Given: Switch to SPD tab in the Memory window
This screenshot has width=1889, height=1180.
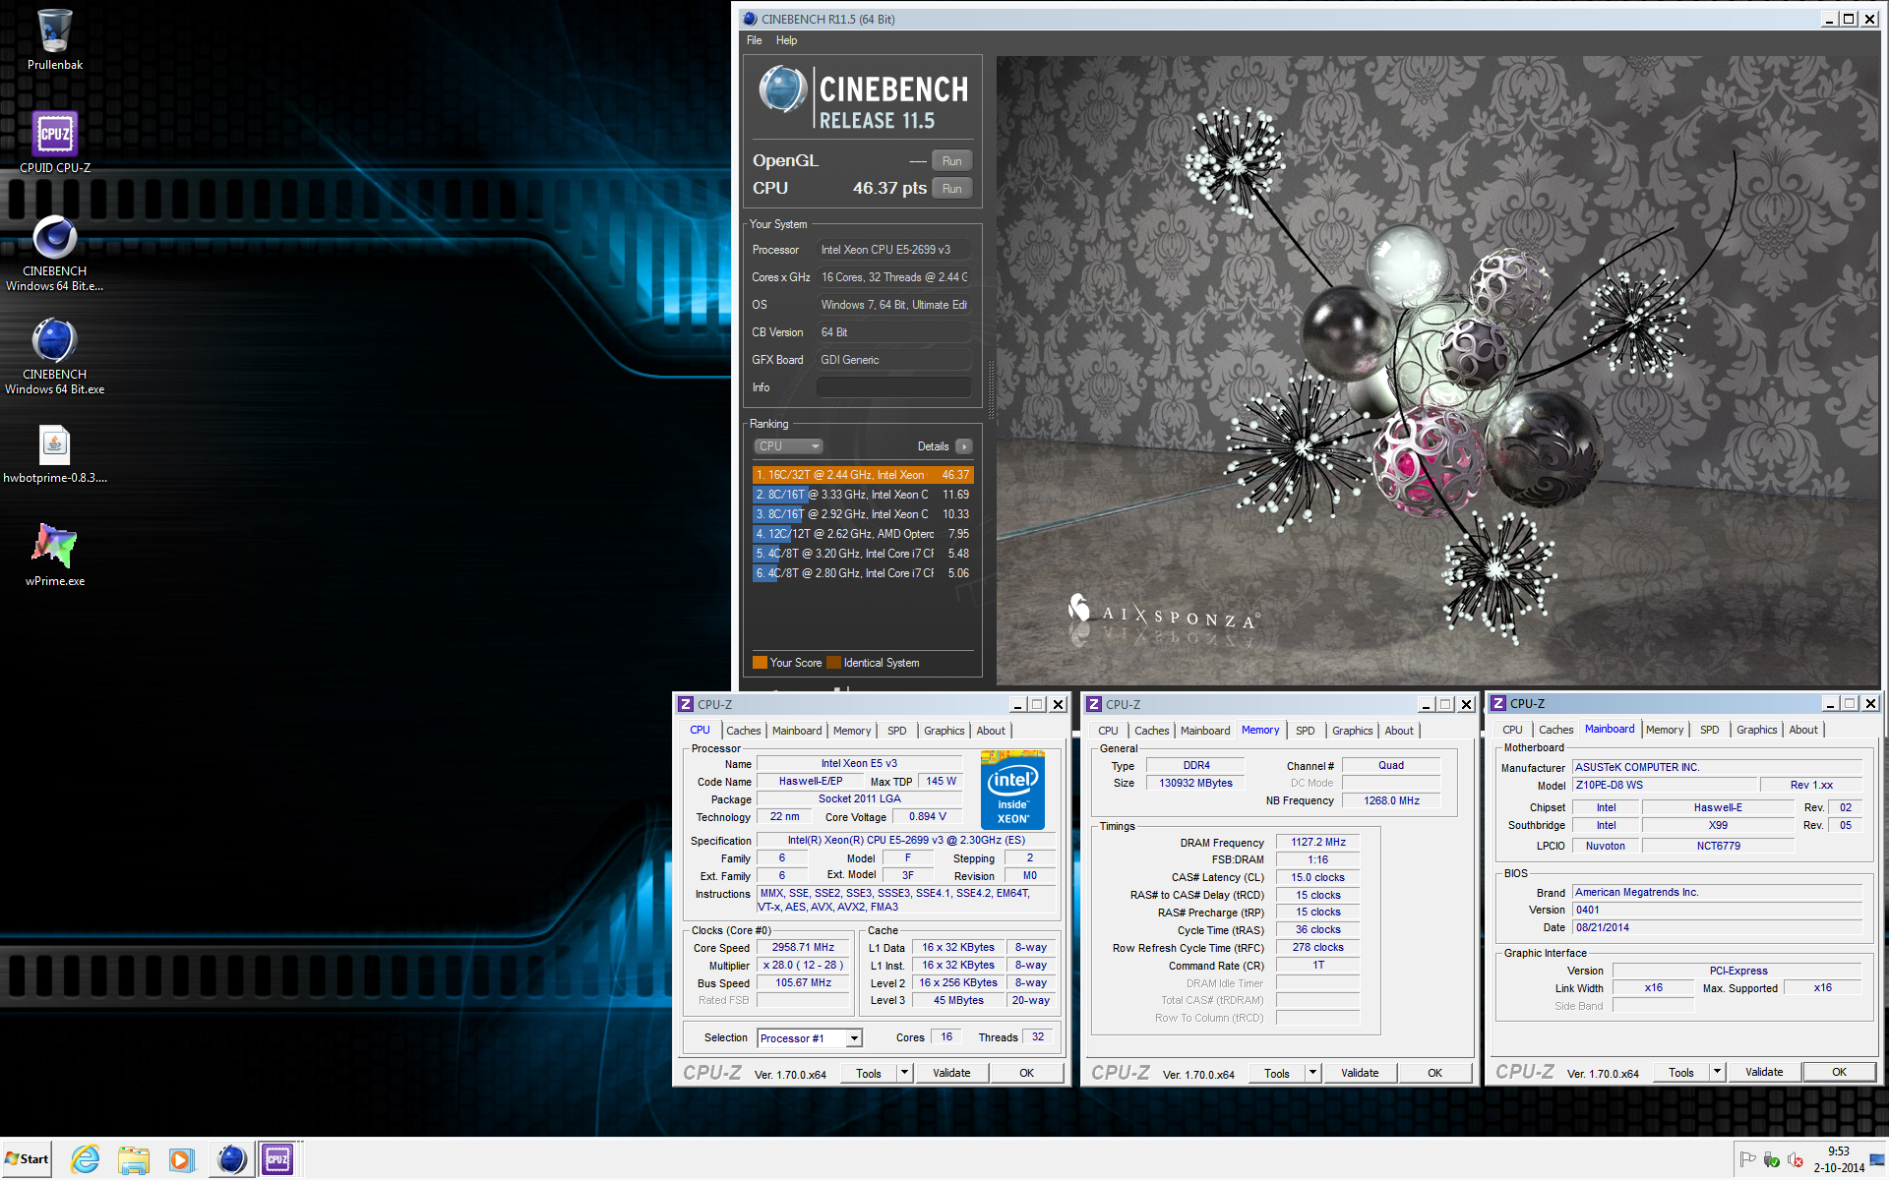Looking at the screenshot, I should pyautogui.click(x=1305, y=731).
